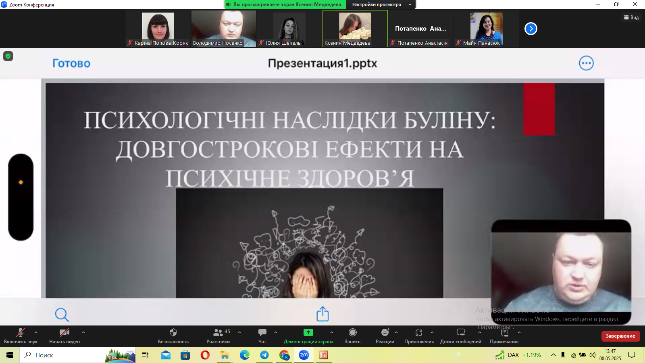The image size is (645, 363).
Task: Click the red Завершение end meeting button
Action: (621, 336)
